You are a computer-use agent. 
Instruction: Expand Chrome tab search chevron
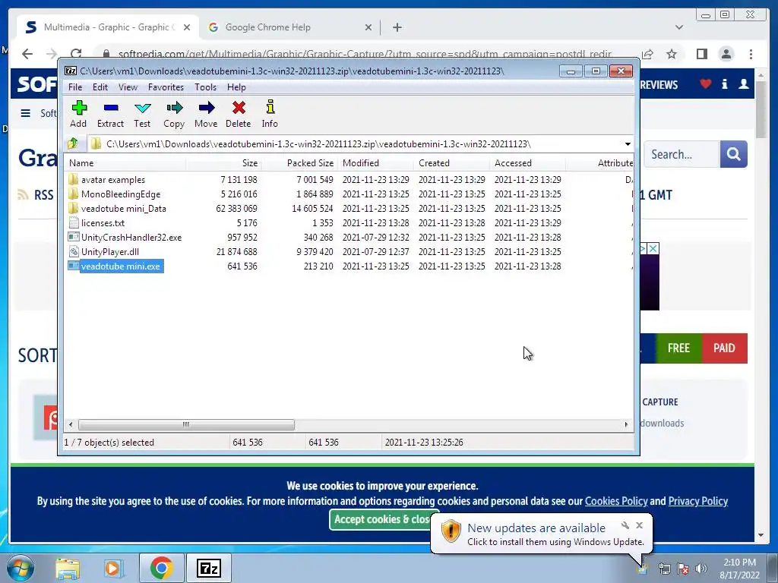point(678,27)
